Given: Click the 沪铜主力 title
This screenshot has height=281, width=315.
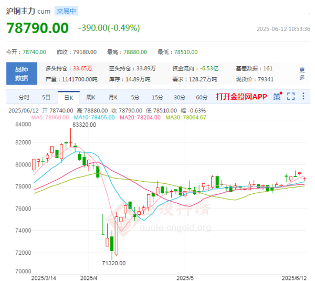Looking at the screenshot, I should click(x=20, y=11).
